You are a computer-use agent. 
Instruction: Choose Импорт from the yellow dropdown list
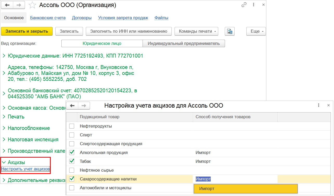tap(245, 189)
